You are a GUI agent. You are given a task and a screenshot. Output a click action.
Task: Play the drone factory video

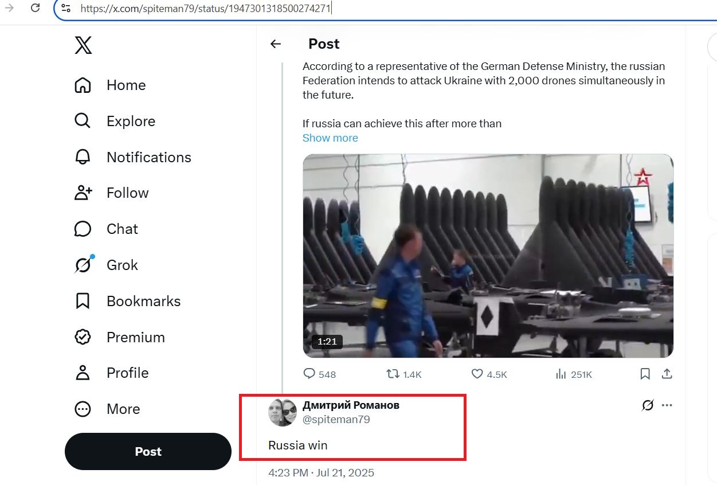click(488, 256)
